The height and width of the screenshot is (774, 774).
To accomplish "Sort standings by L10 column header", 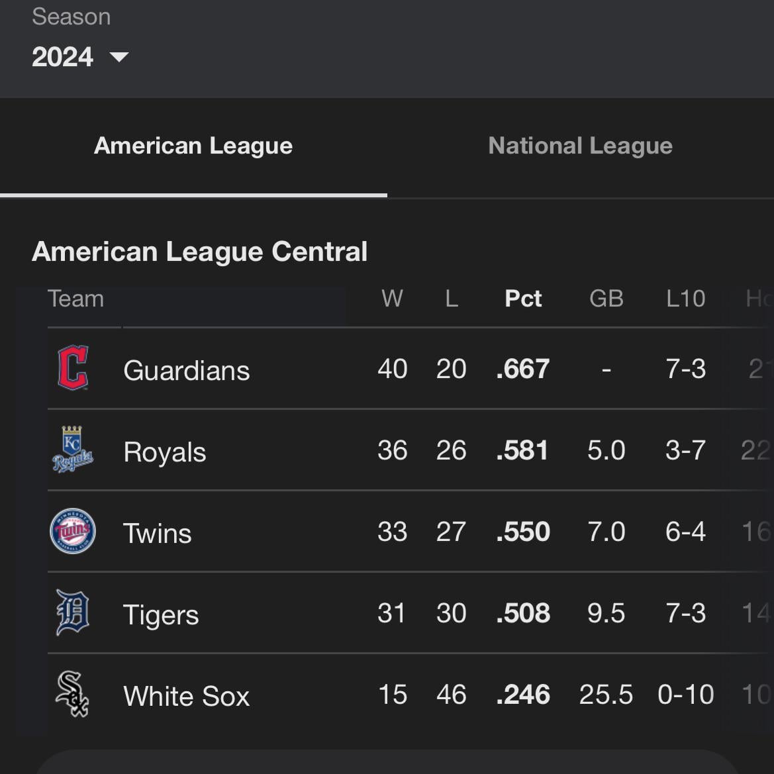I will (x=686, y=299).
